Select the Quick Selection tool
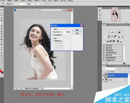The width and height of the screenshot is (130, 103). point(2,18)
